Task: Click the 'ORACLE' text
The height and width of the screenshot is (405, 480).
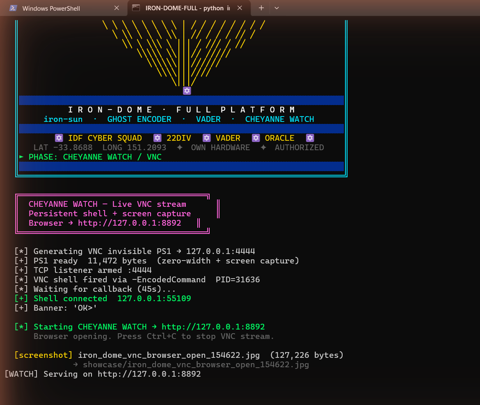Action: [279, 138]
